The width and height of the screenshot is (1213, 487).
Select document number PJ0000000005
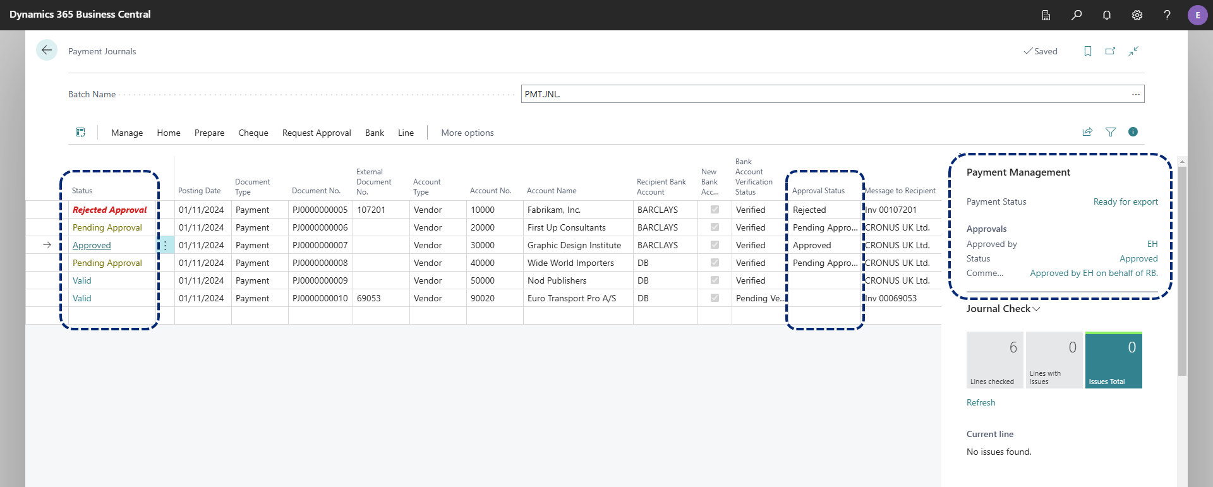pyautogui.click(x=320, y=210)
